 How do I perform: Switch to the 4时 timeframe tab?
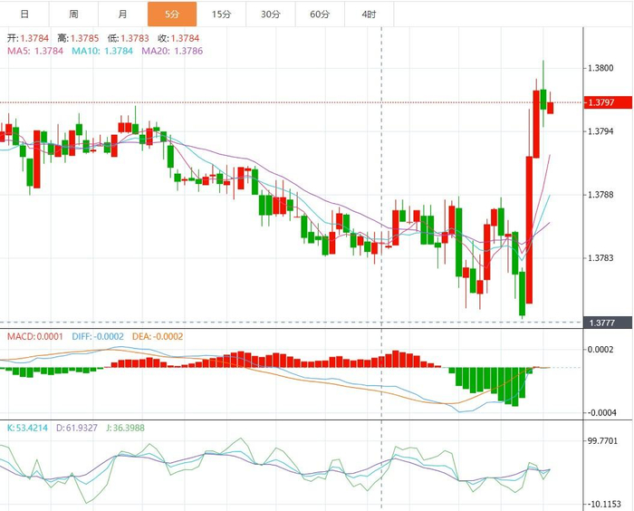tap(370, 14)
